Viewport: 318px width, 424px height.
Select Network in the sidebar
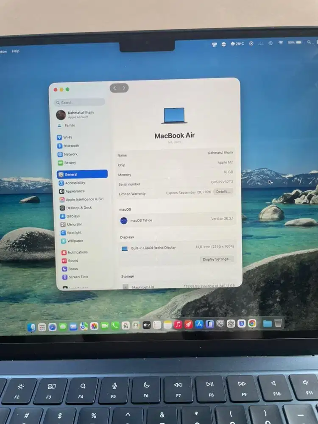[67, 154]
